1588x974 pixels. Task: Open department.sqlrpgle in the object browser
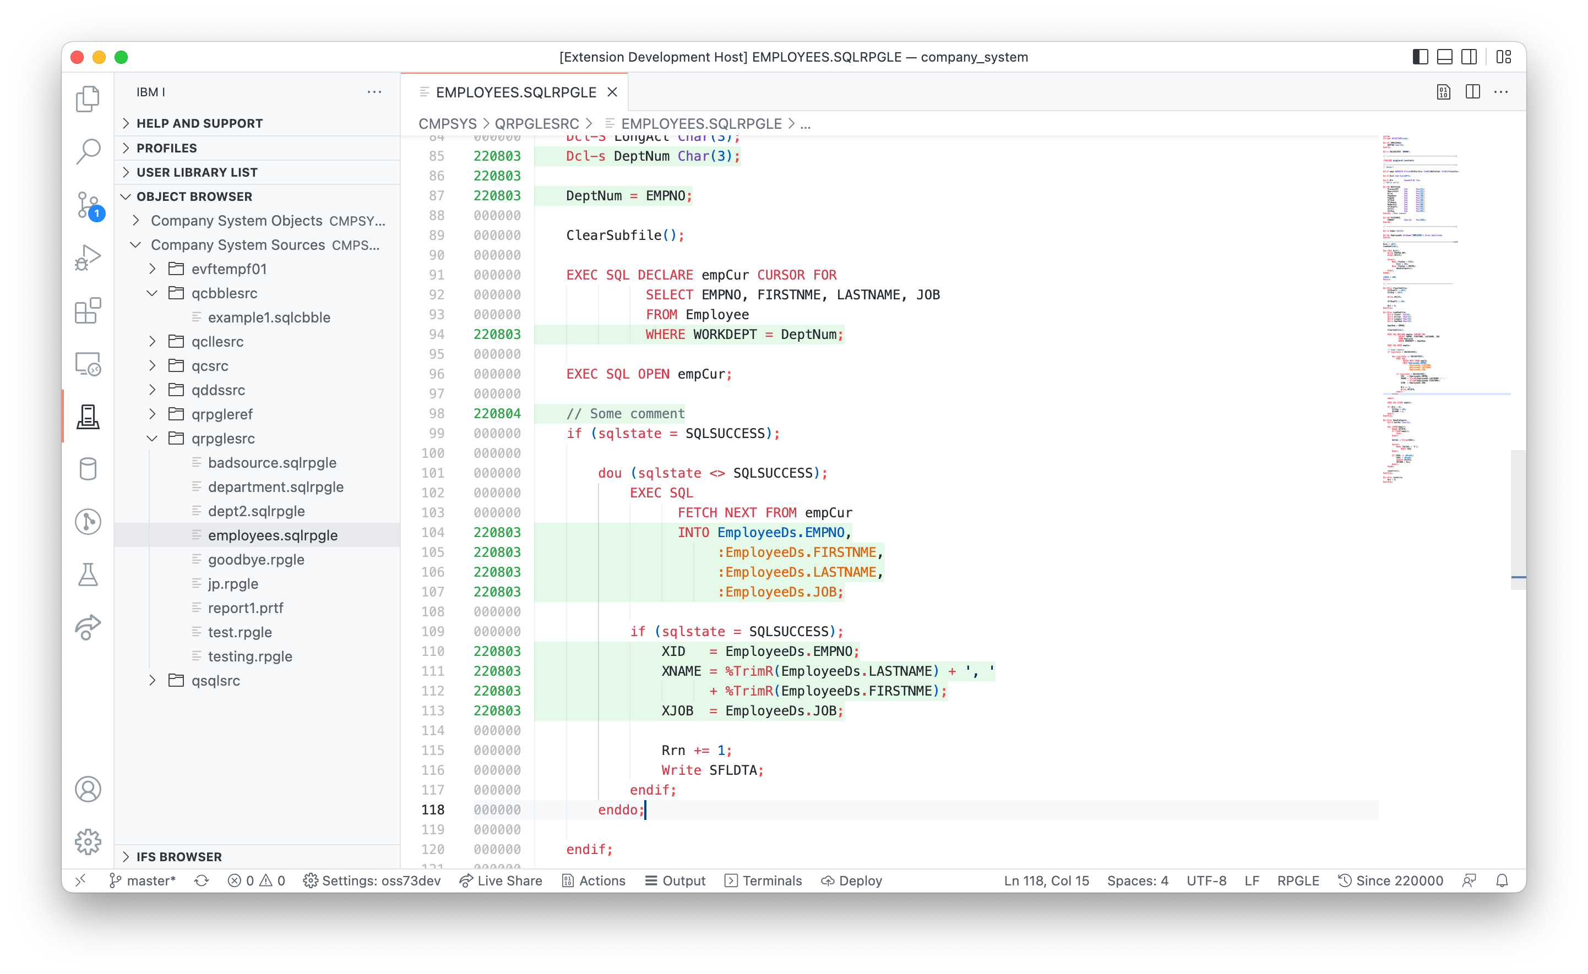(x=275, y=487)
